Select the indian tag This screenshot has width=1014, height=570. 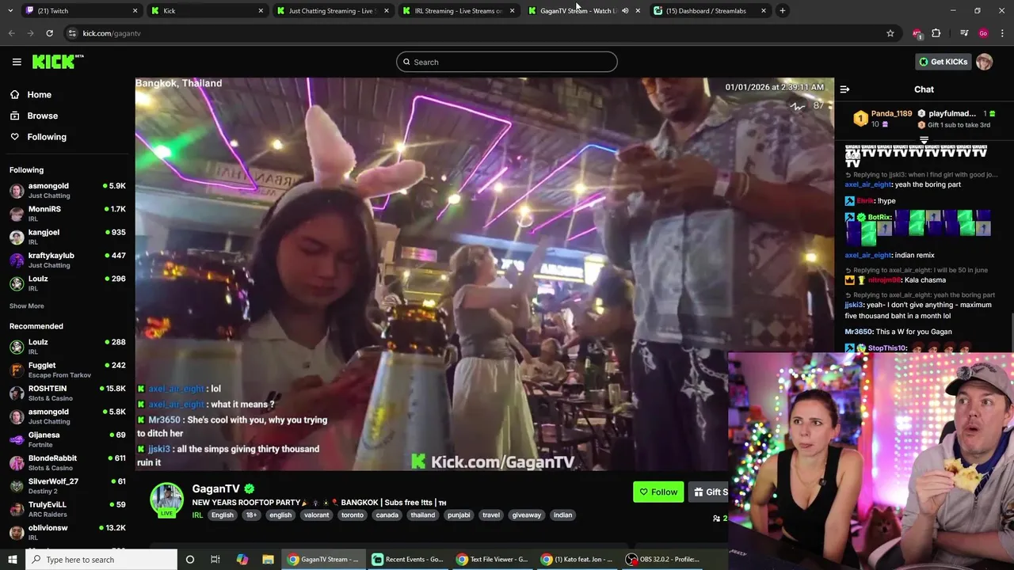tap(563, 515)
